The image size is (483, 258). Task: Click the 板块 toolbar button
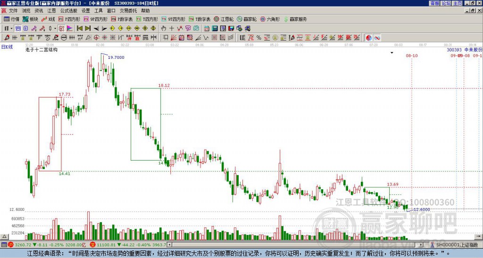click(x=30, y=19)
